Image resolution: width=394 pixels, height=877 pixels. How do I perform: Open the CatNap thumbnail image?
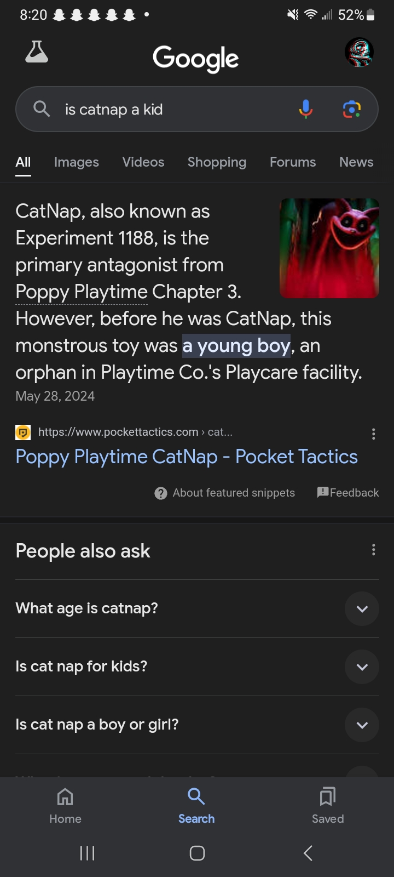(x=329, y=248)
